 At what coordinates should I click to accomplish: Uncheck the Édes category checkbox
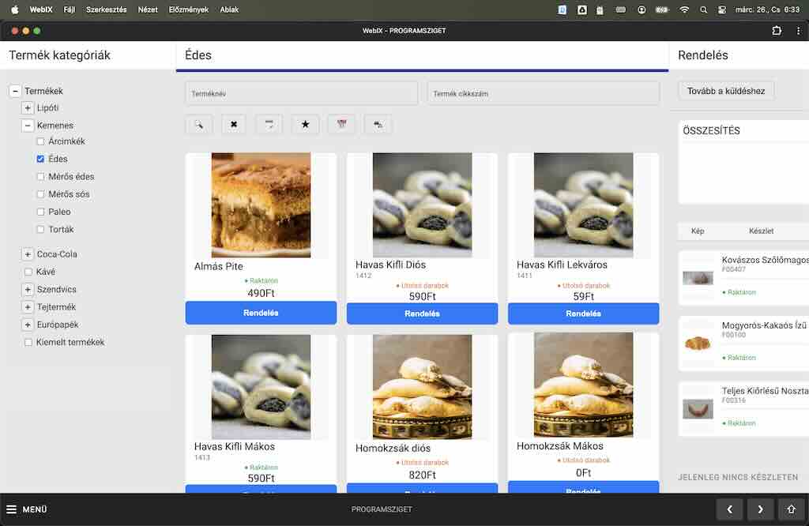(40, 159)
